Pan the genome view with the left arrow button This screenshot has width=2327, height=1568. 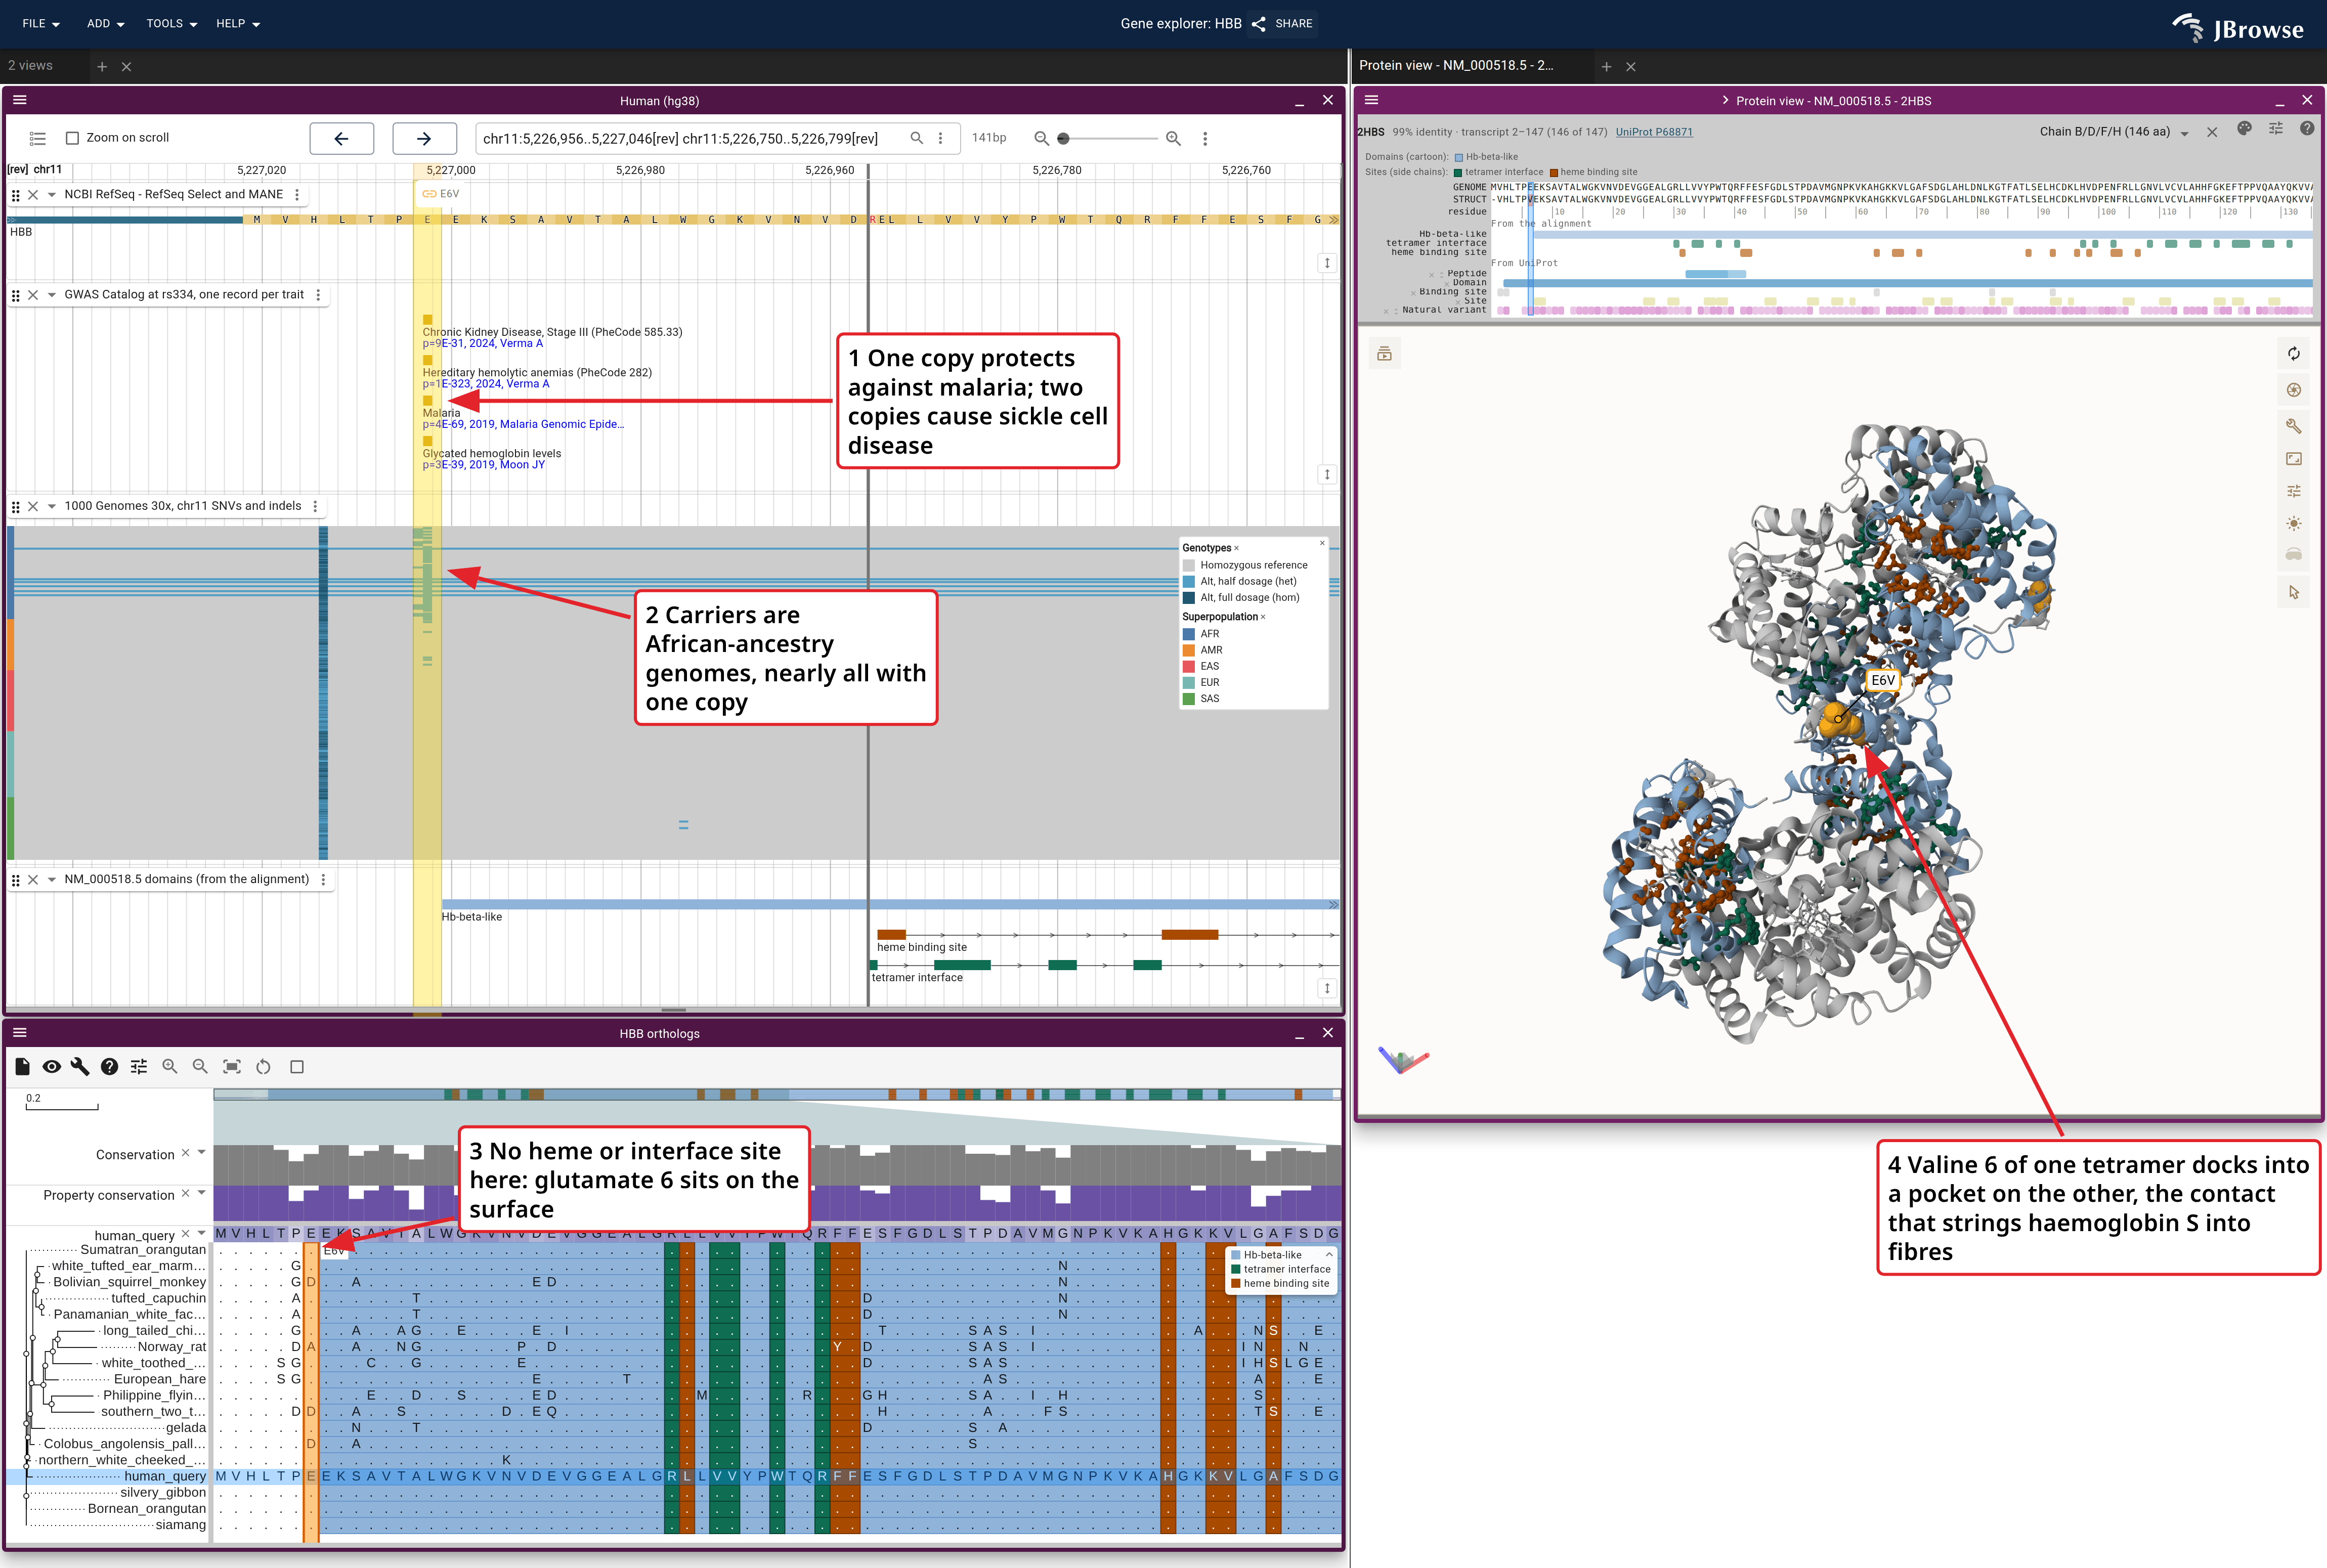tap(342, 139)
